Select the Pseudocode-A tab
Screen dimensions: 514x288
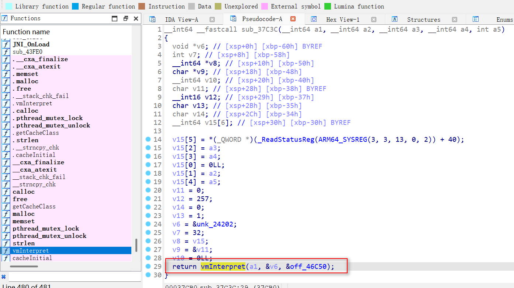point(262,19)
